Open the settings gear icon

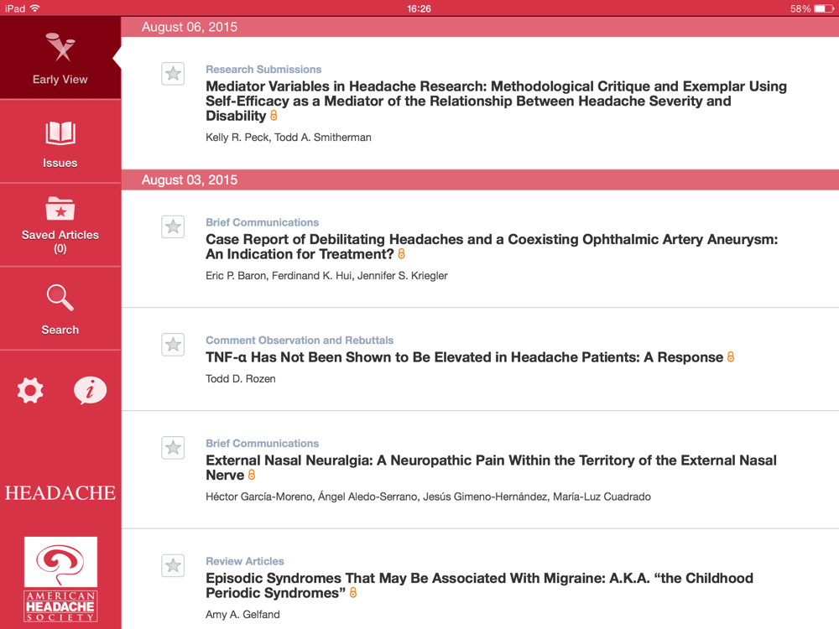coord(30,390)
